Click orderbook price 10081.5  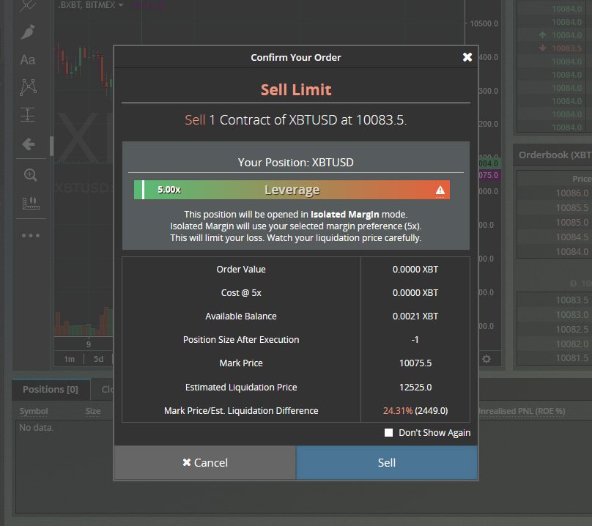click(571, 358)
